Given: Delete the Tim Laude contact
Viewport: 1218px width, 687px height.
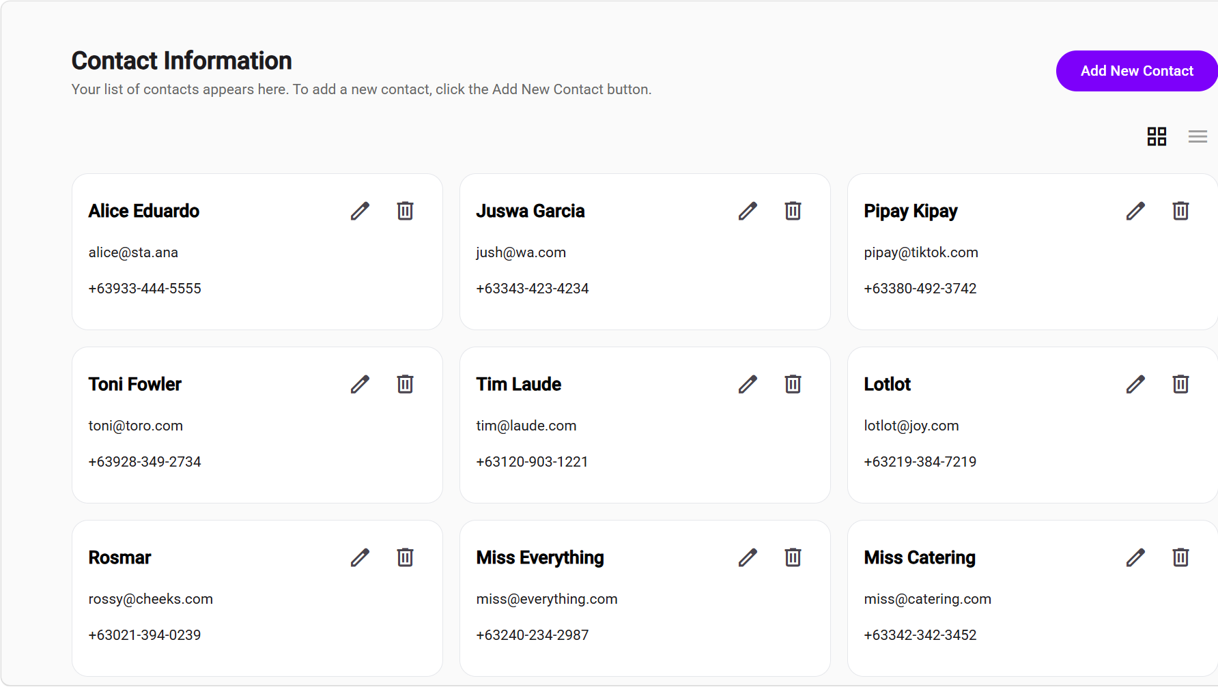Looking at the screenshot, I should point(793,384).
